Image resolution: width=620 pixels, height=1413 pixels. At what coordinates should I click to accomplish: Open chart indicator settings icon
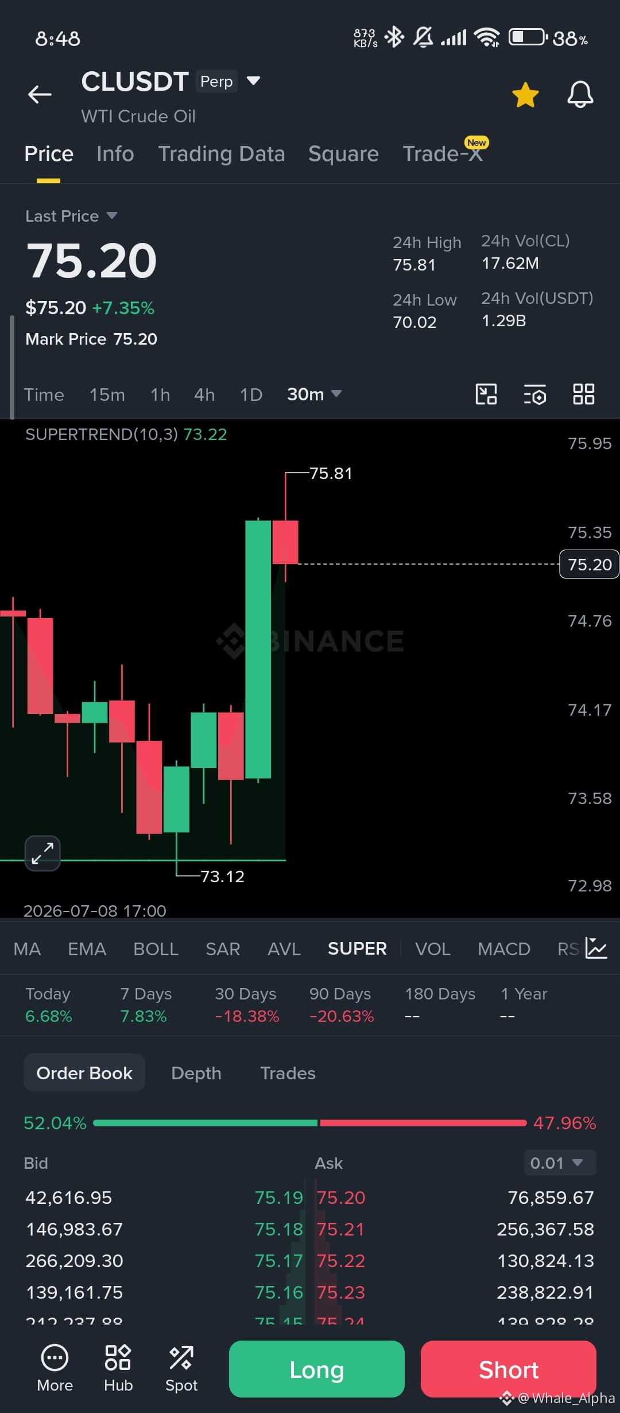coord(534,395)
